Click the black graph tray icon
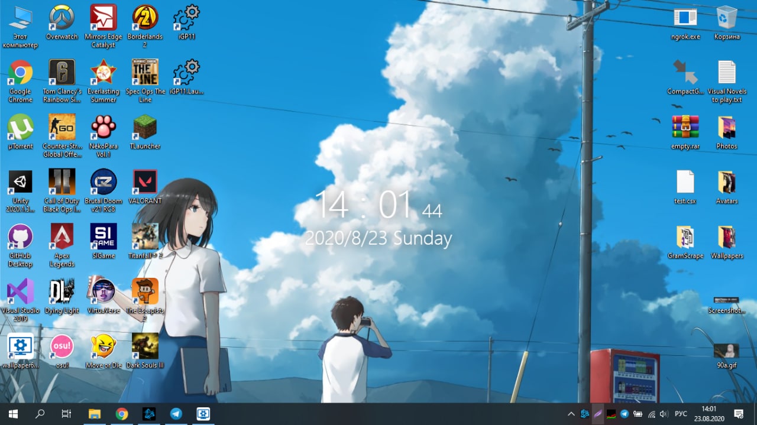This screenshot has height=425, width=757. [612, 414]
